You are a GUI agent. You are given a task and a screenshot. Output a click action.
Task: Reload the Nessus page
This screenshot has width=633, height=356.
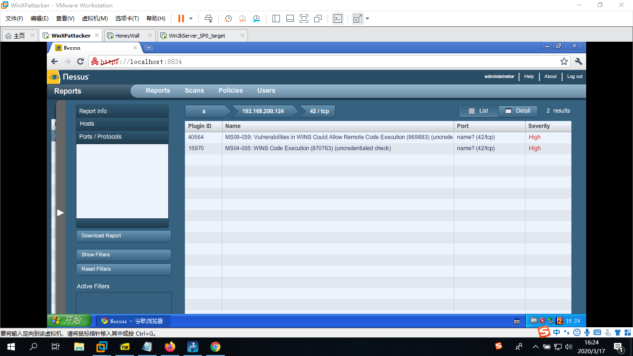point(80,61)
